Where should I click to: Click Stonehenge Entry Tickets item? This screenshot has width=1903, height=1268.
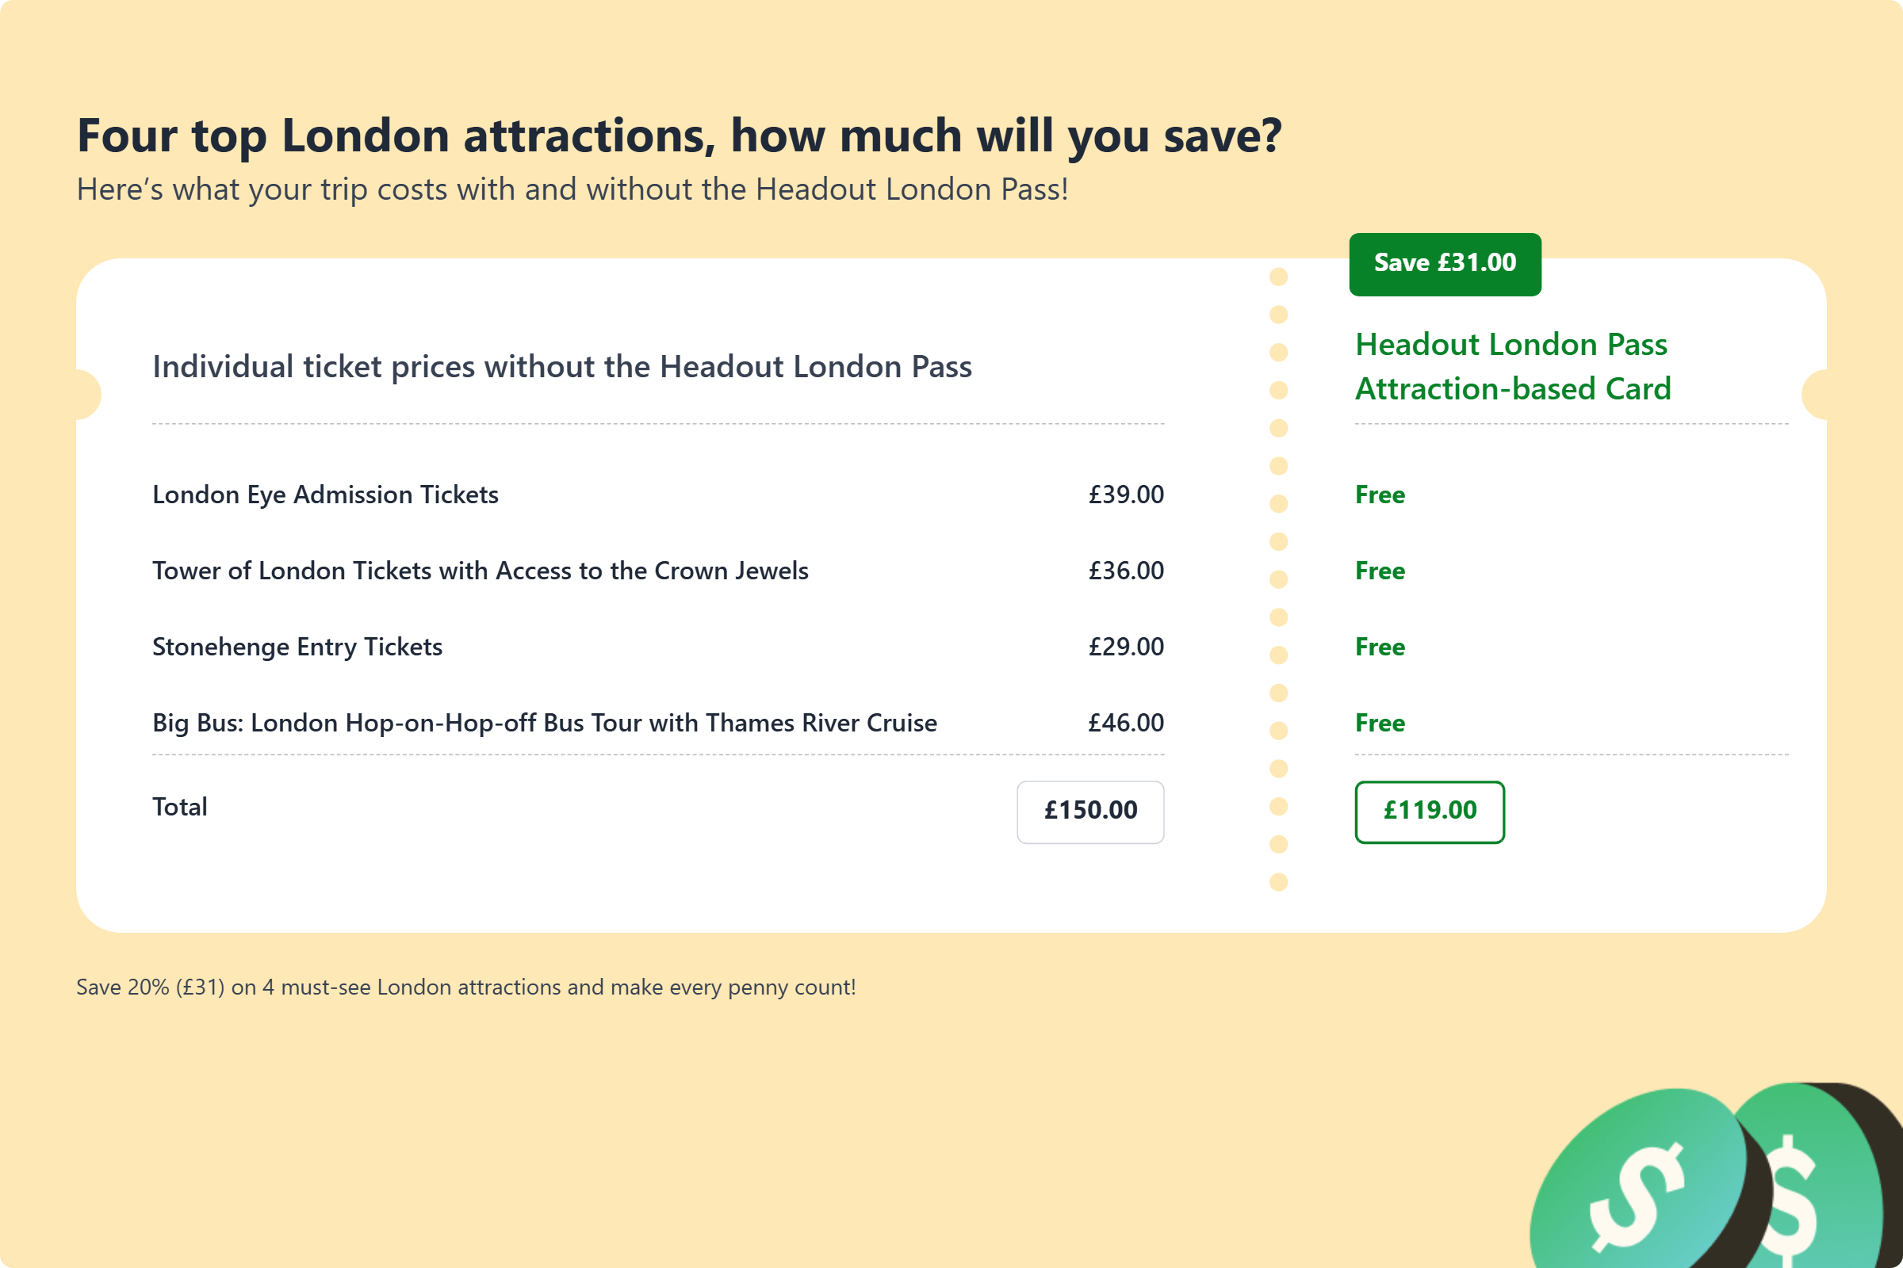click(x=297, y=647)
